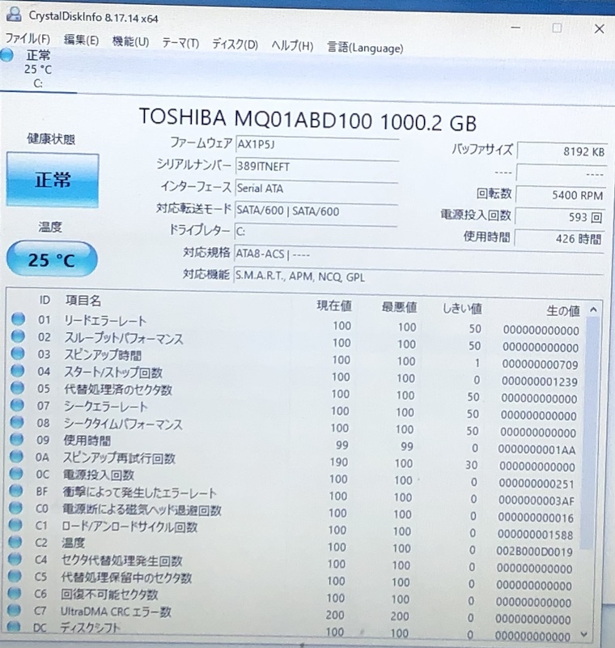The image size is (615, 648).
Task: Click the power on count field 593 回
Action: point(560,216)
